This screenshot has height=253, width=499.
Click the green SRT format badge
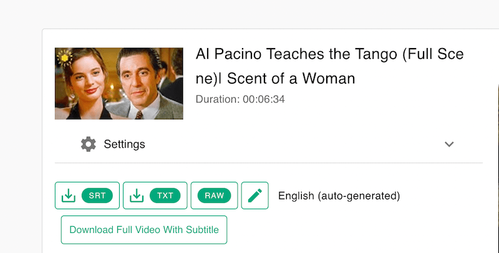click(97, 196)
